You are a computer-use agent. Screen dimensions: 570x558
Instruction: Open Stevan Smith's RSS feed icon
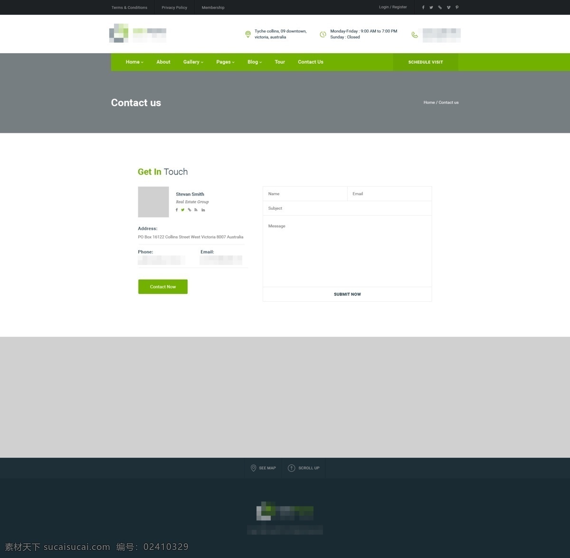pos(196,210)
